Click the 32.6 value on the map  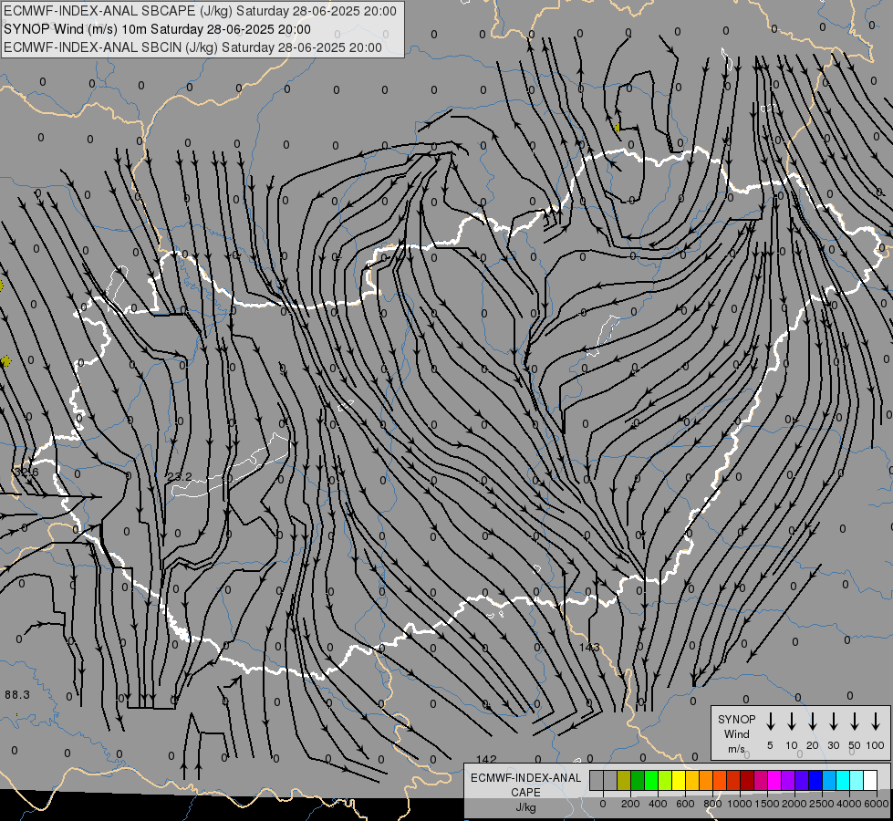pos(26,472)
